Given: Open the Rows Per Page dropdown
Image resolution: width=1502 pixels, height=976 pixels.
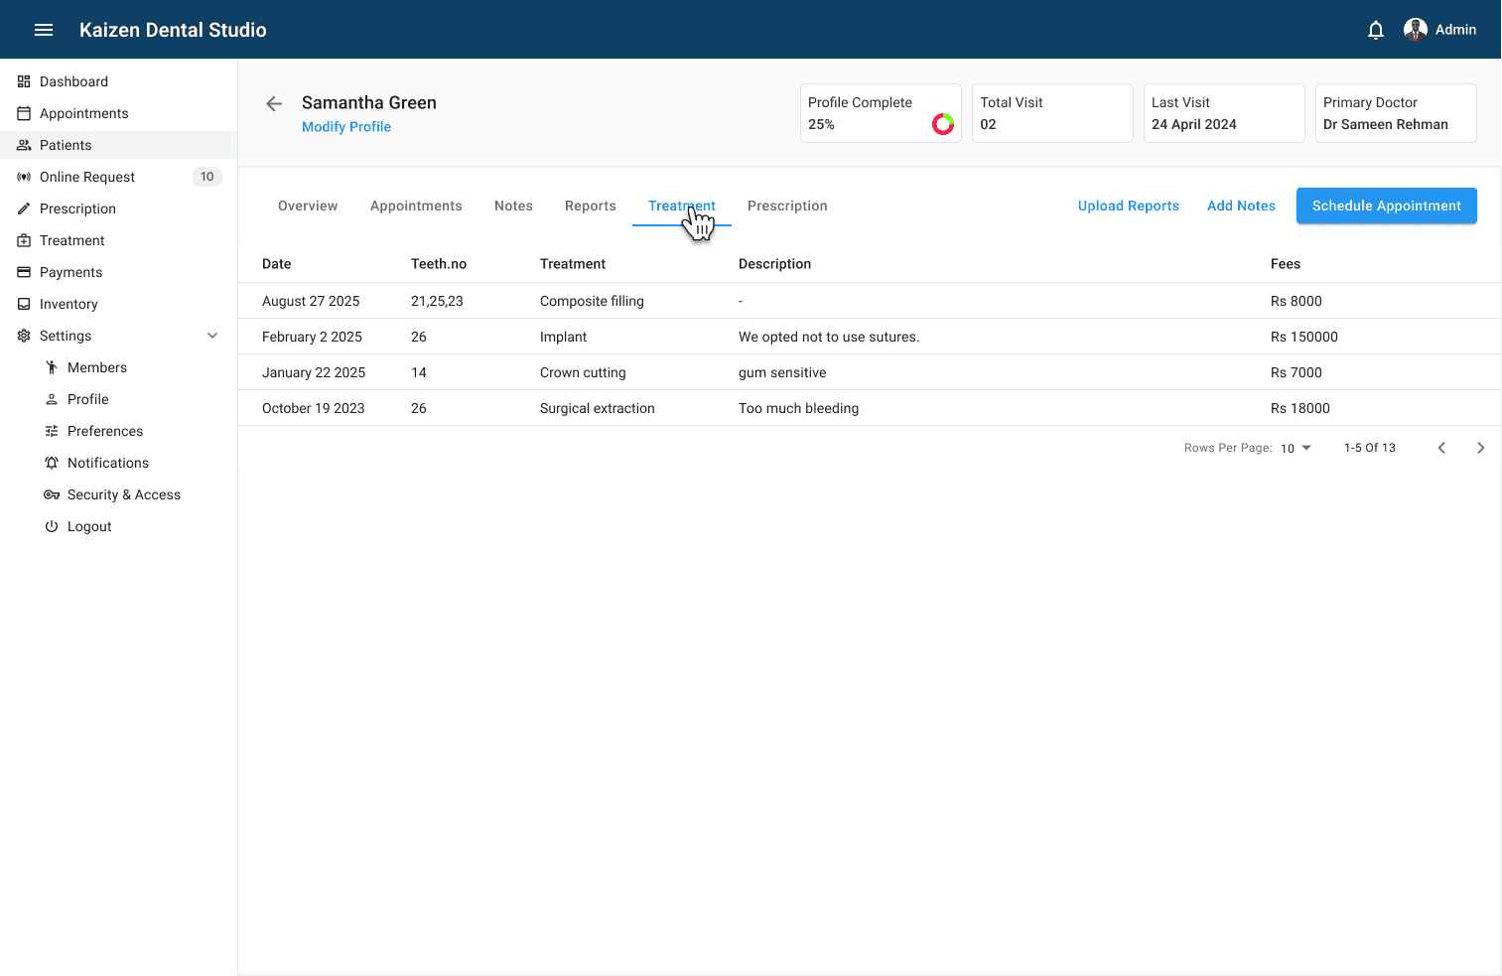Looking at the screenshot, I should [x=1296, y=448].
